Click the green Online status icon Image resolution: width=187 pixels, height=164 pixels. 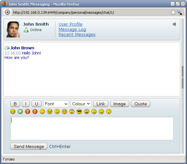click(x=26, y=30)
